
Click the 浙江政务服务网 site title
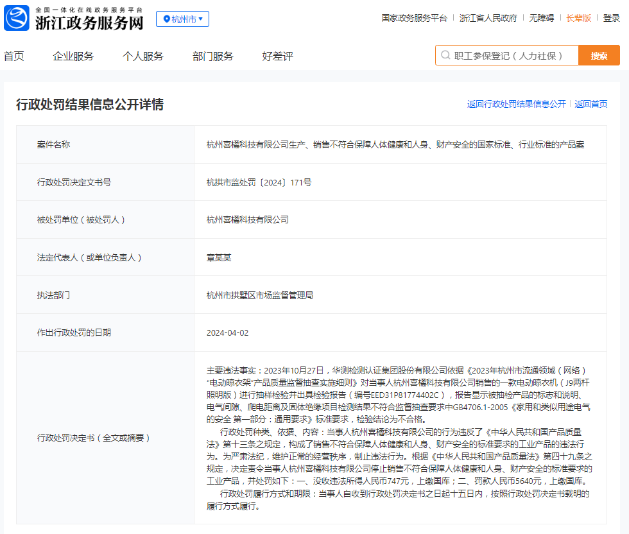click(x=89, y=23)
